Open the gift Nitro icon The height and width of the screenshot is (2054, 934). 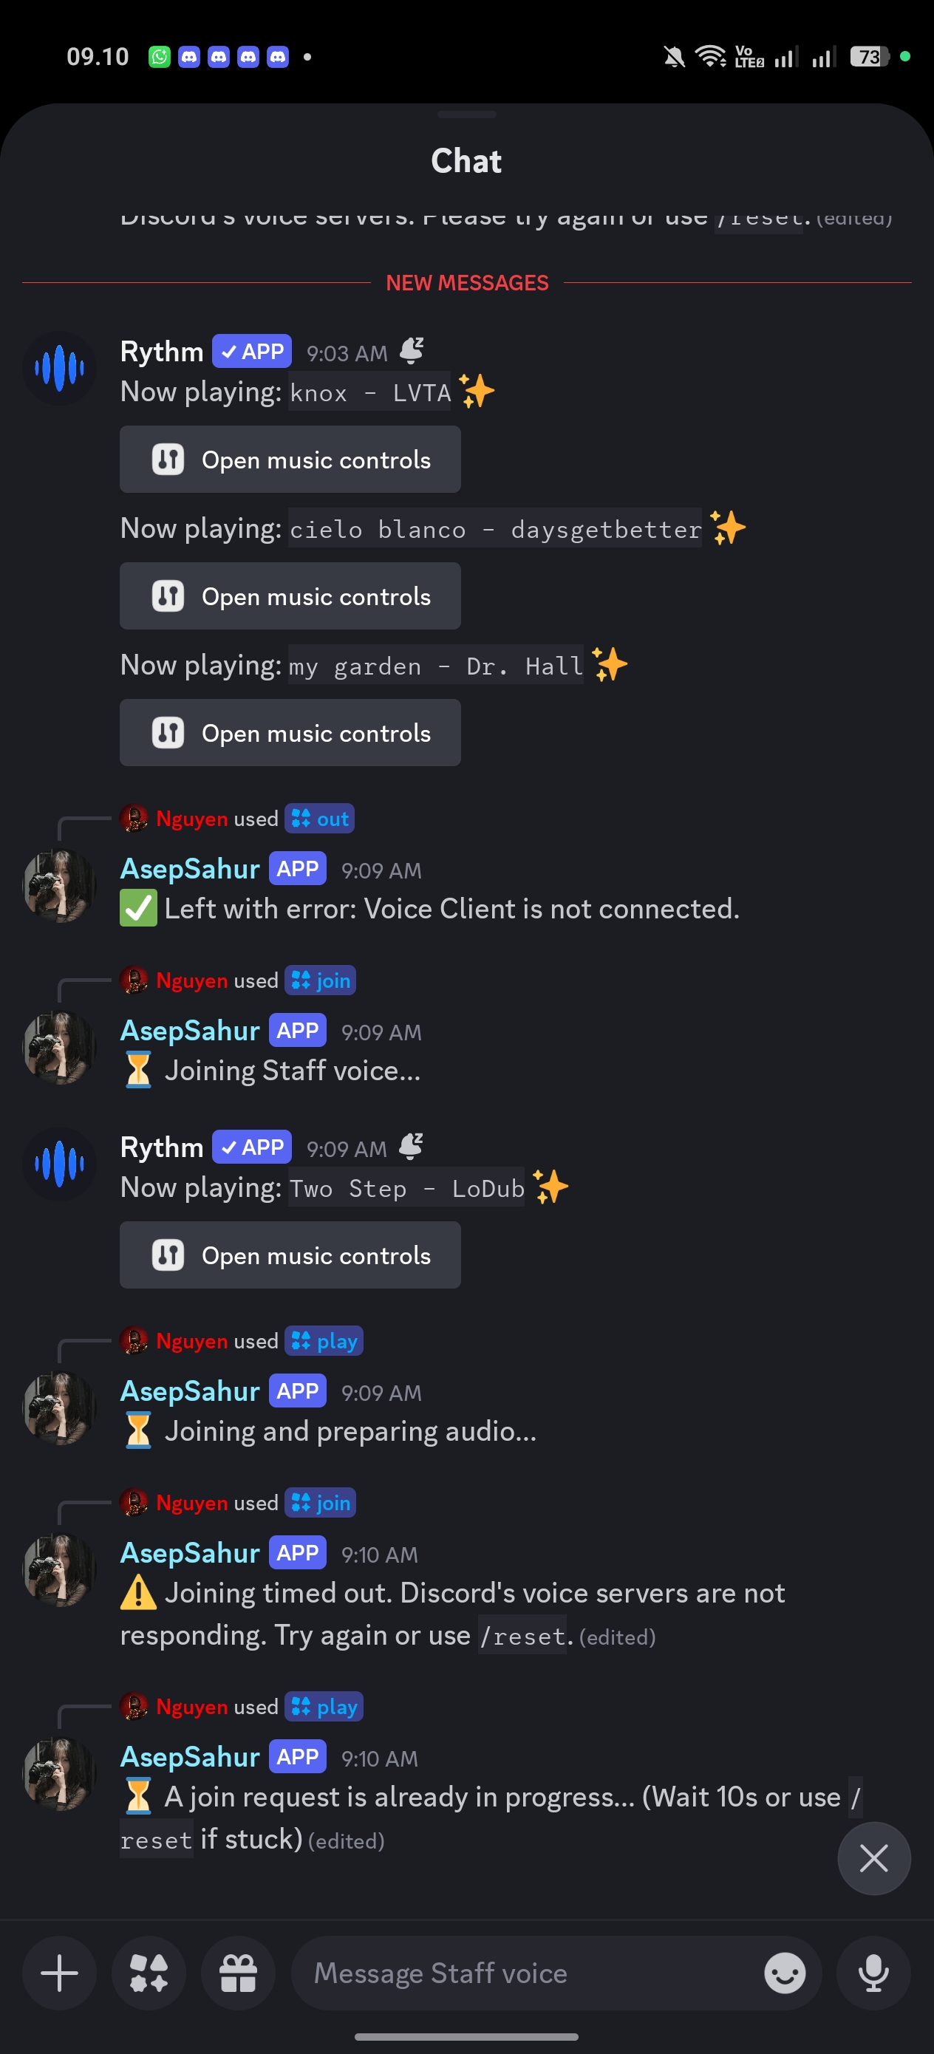point(239,1973)
